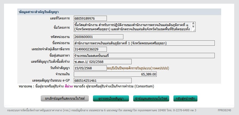Click the ข้อมูลสาระสำคัญในสัญญา section header
Viewport: 239px width, 115px height.
(x=39, y=12)
